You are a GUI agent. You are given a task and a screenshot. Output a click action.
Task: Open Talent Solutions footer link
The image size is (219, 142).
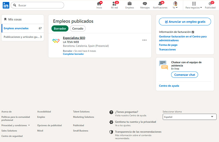[81, 112]
